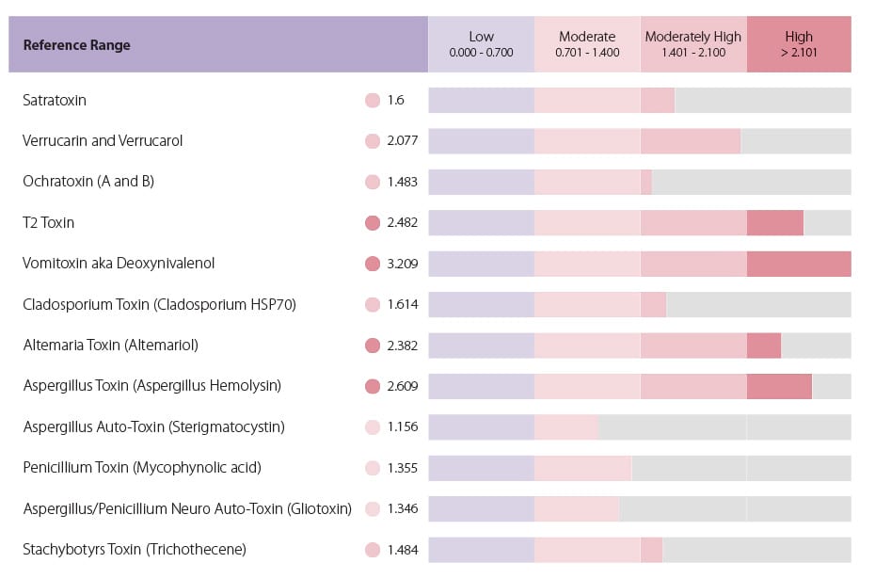The height and width of the screenshot is (579, 875).
Task: Select the Low range column header
Action: [x=481, y=44]
